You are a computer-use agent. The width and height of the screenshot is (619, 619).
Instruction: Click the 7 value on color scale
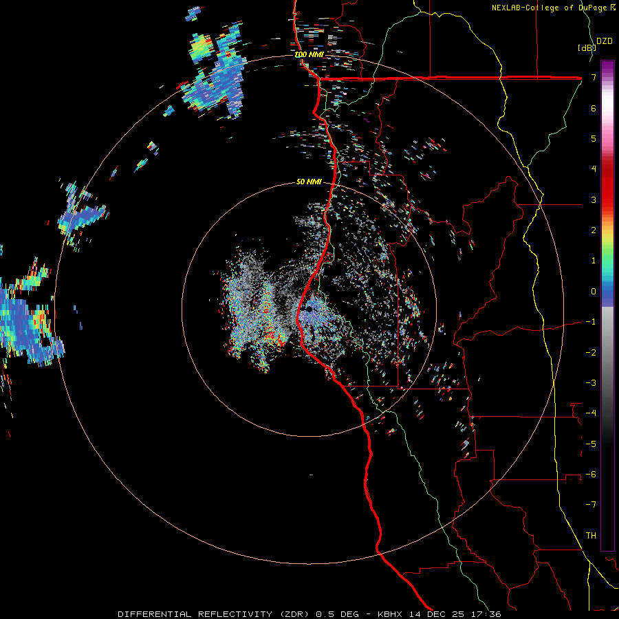click(594, 77)
